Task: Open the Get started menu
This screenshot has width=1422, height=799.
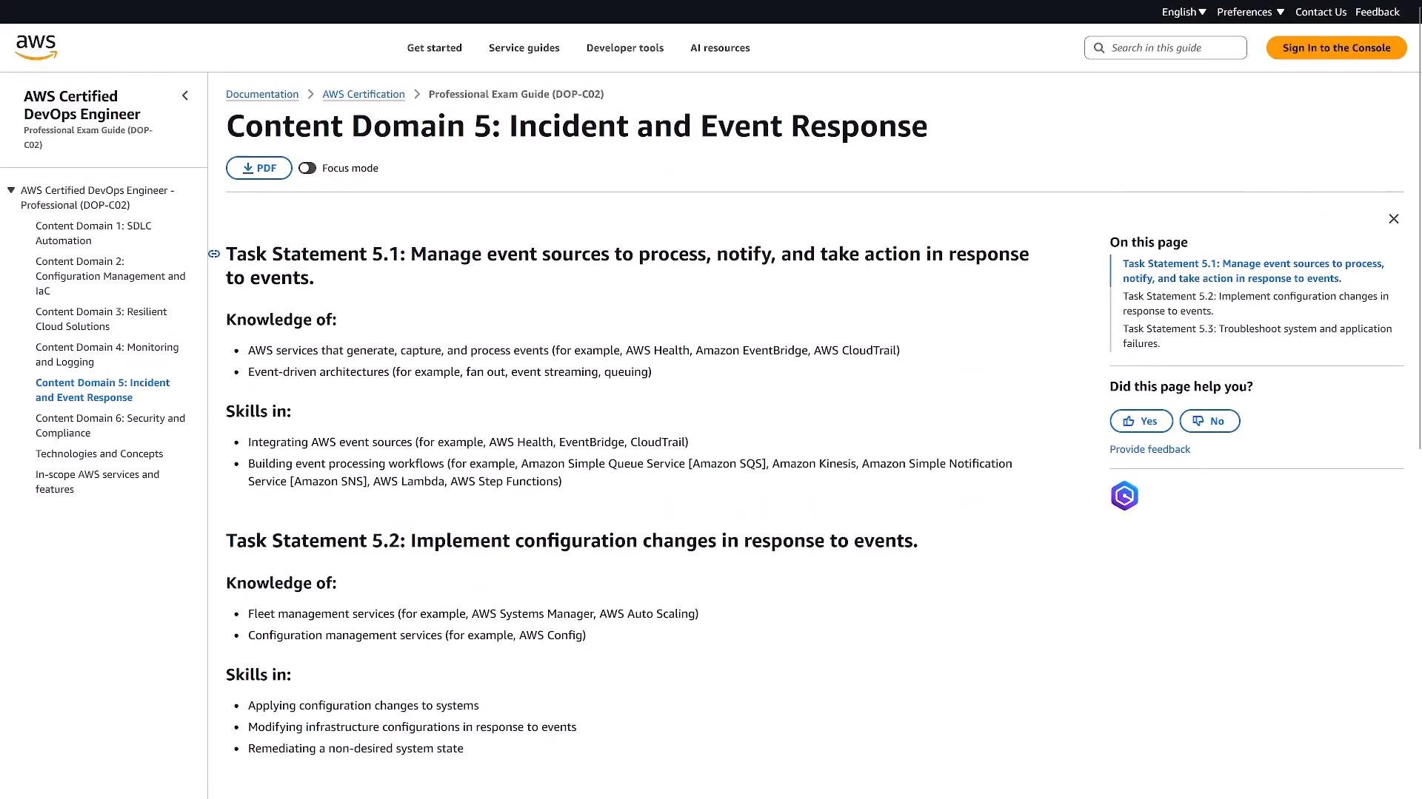Action: (434, 48)
